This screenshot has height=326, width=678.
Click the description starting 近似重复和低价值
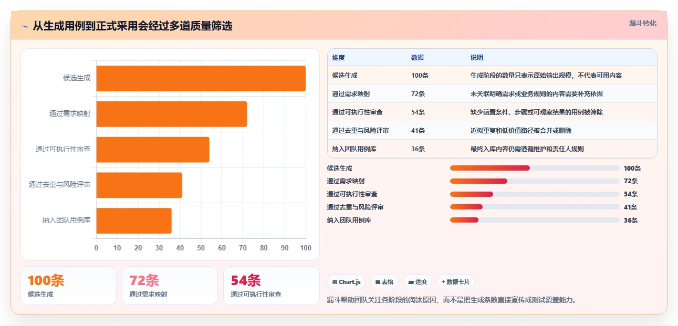click(x=521, y=131)
